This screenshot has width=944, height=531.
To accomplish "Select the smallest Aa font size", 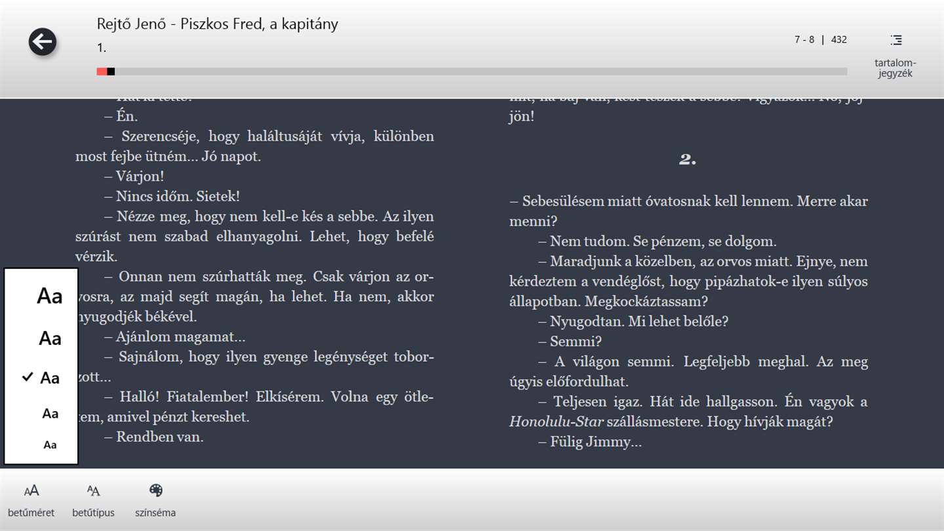I will coord(50,445).
